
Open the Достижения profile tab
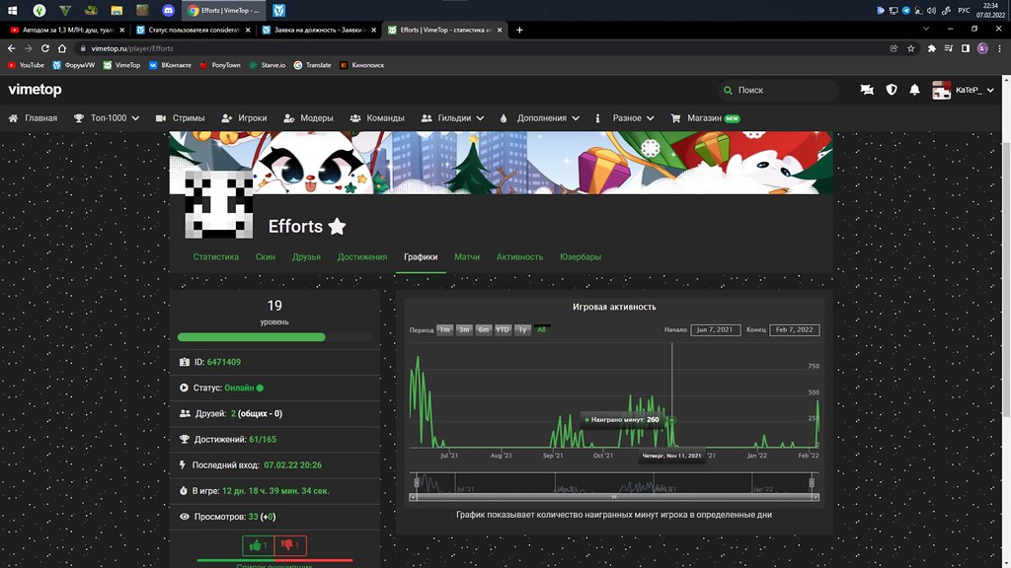coord(362,256)
